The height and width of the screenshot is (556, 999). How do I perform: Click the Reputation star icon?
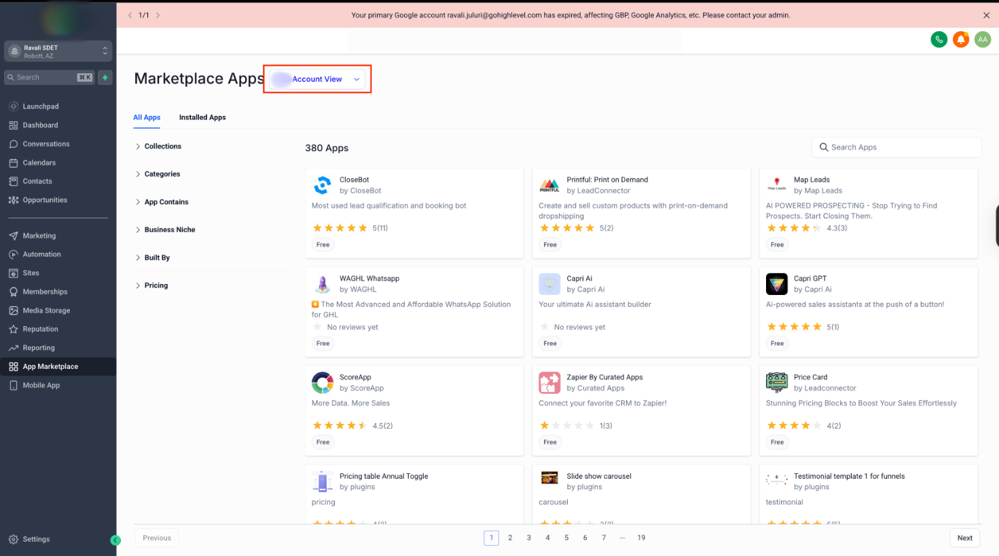(14, 329)
